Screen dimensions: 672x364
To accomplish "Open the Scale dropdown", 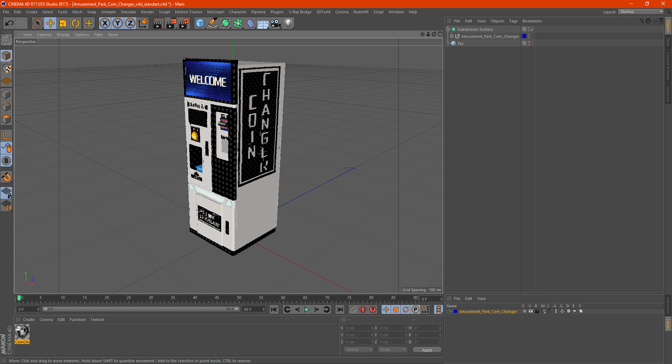I will [x=393, y=350].
